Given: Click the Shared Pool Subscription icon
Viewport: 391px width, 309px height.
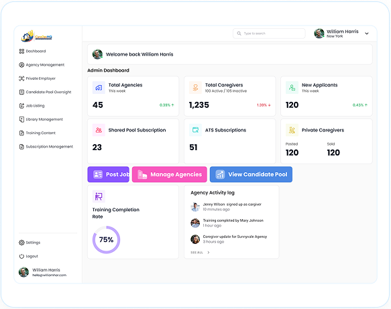Looking at the screenshot, I should tap(99, 130).
